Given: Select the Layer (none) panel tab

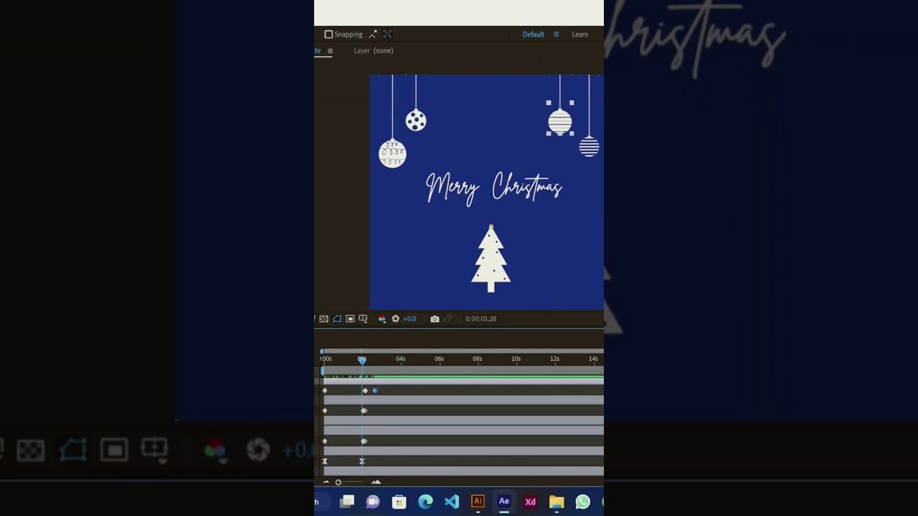Looking at the screenshot, I should click(374, 51).
